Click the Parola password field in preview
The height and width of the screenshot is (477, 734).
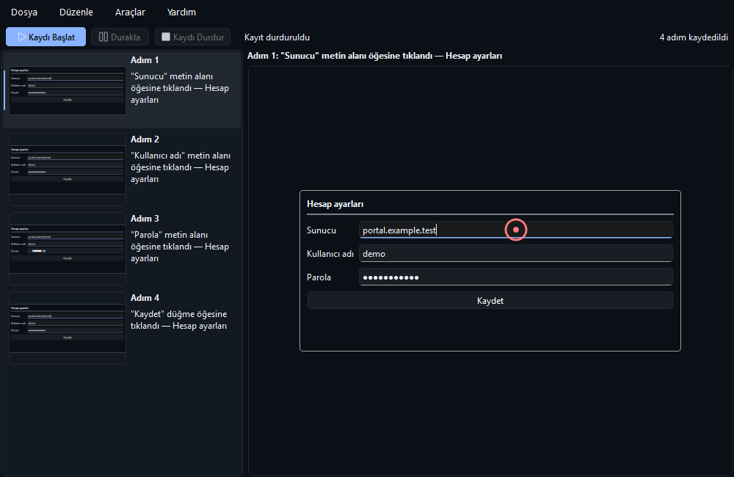point(516,277)
